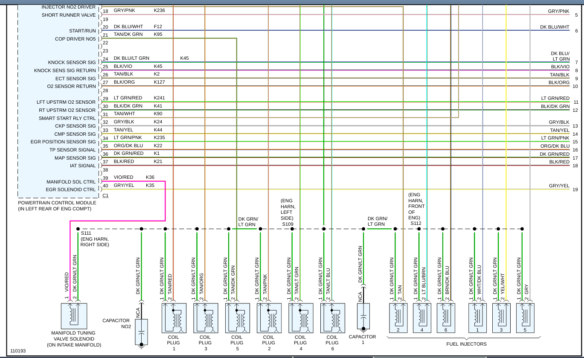Click circuit code K241

click(x=160, y=98)
